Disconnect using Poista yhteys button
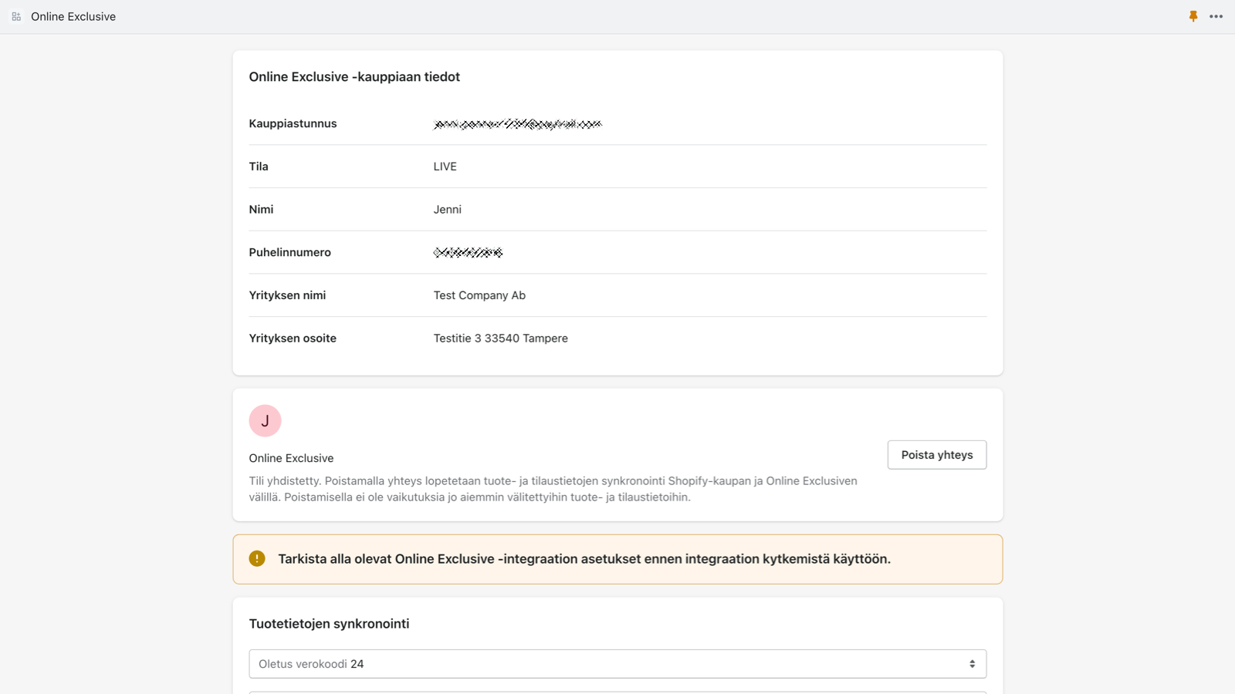Screen dimensions: 1235x694 tap(937, 455)
